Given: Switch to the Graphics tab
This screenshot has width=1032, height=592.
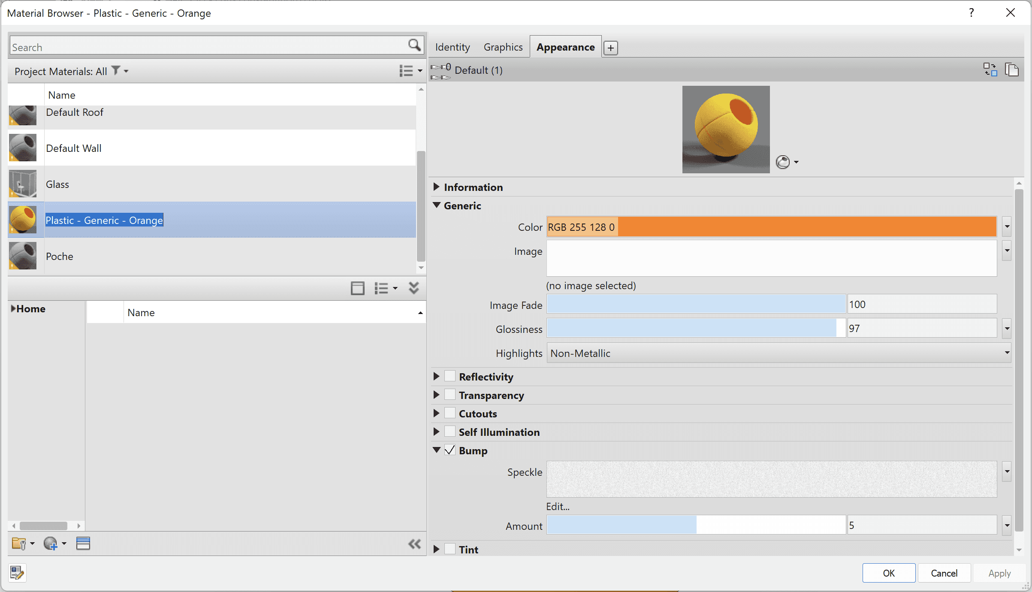Looking at the screenshot, I should point(503,47).
